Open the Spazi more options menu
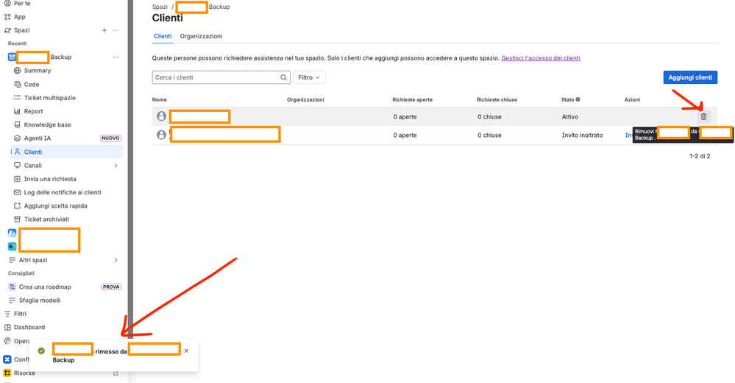The image size is (735, 383). (x=116, y=30)
